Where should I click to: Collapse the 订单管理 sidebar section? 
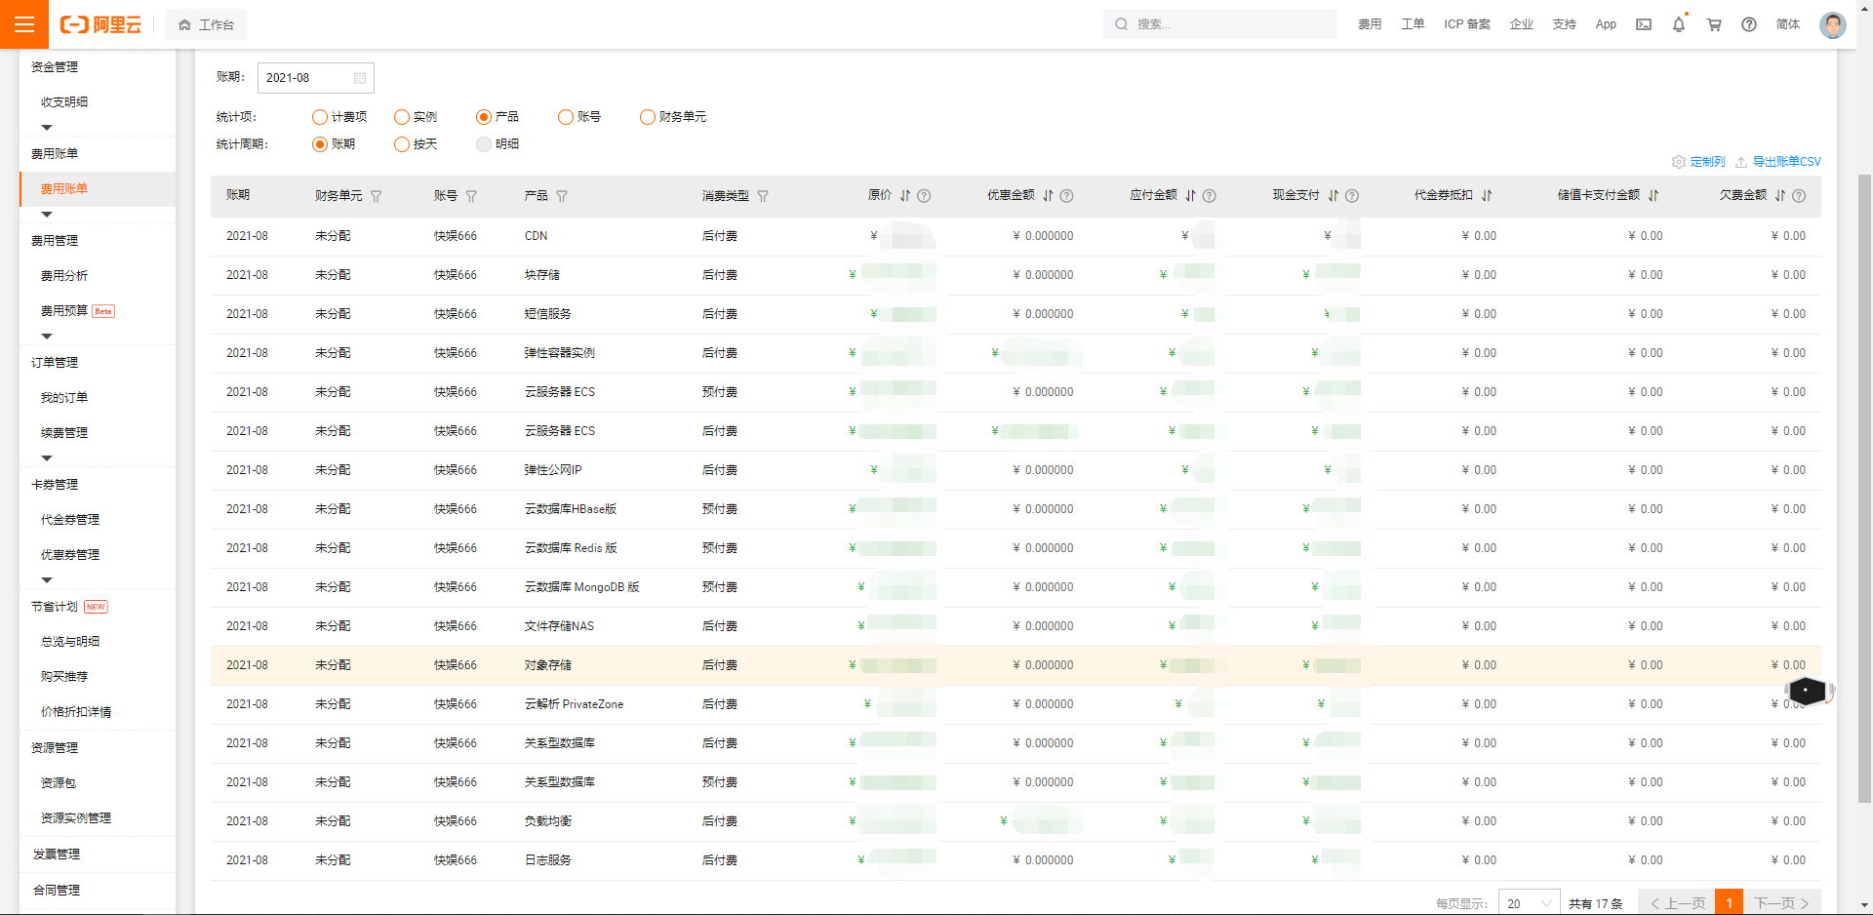[x=47, y=458]
